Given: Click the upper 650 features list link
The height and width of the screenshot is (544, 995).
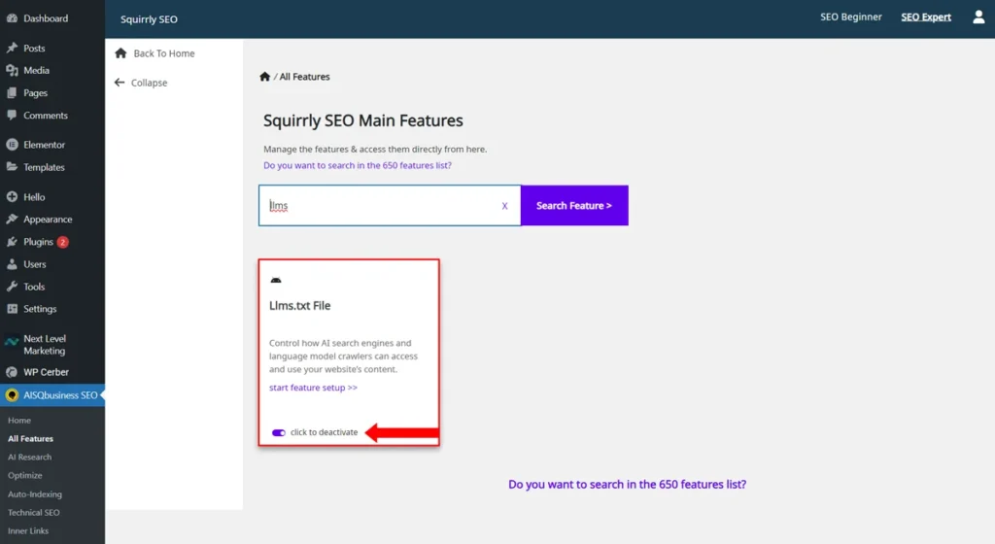Looking at the screenshot, I should pos(358,165).
